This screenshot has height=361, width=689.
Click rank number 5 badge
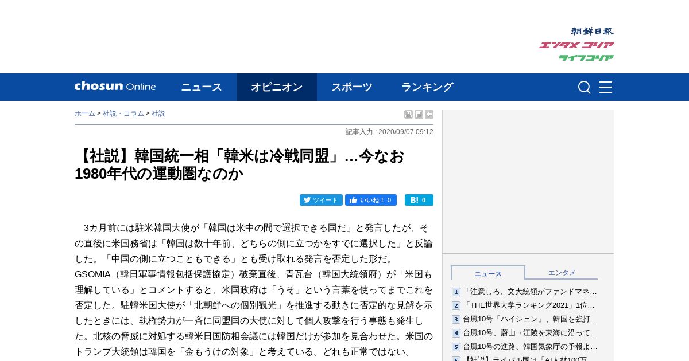[x=456, y=347]
